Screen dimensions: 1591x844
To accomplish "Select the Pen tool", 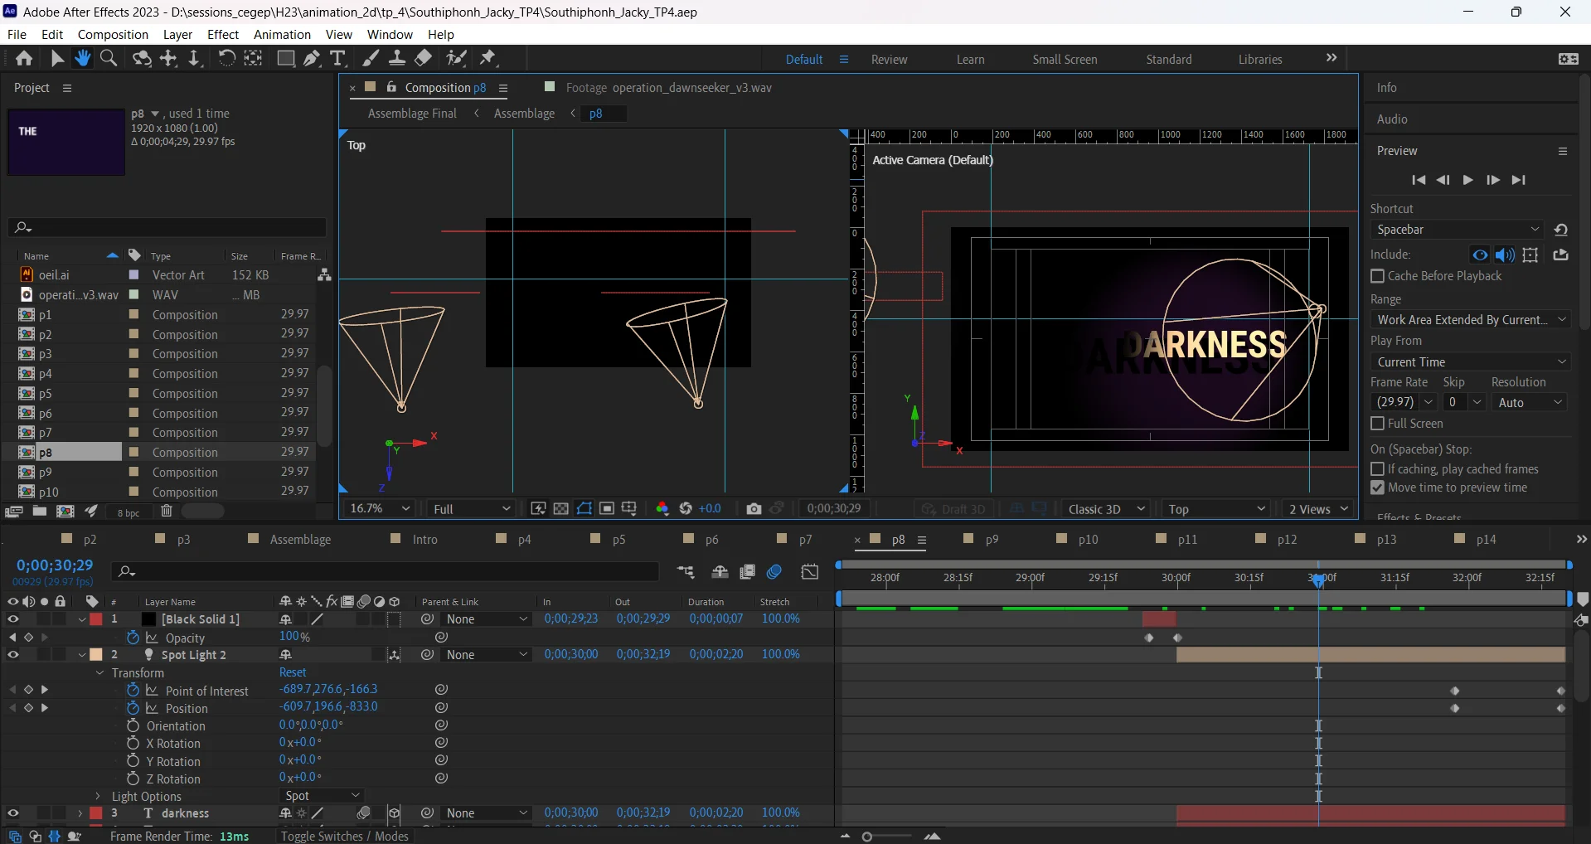I will click(x=311, y=58).
